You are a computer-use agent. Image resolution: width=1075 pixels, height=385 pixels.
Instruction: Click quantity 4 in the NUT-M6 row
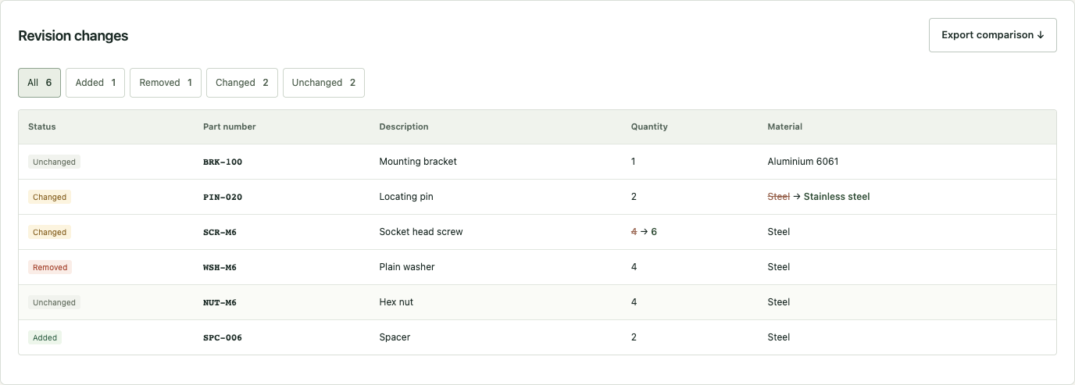(x=634, y=302)
